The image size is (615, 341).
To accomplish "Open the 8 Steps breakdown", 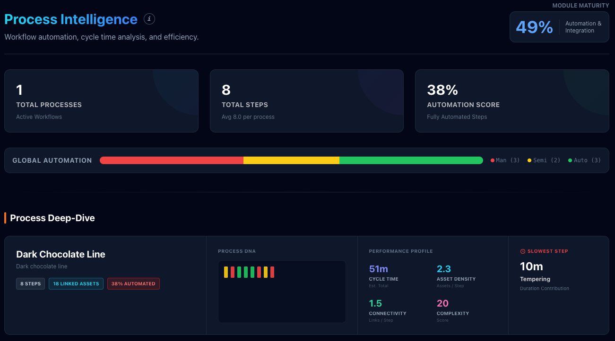I will coord(30,283).
